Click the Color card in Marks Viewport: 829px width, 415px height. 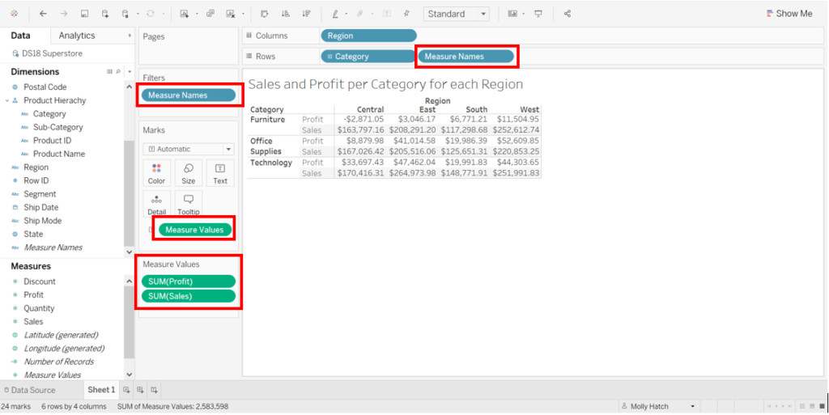pyautogui.click(x=156, y=173)
